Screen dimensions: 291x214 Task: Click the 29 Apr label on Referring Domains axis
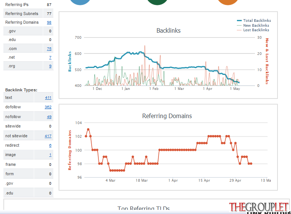pos(235,181)
